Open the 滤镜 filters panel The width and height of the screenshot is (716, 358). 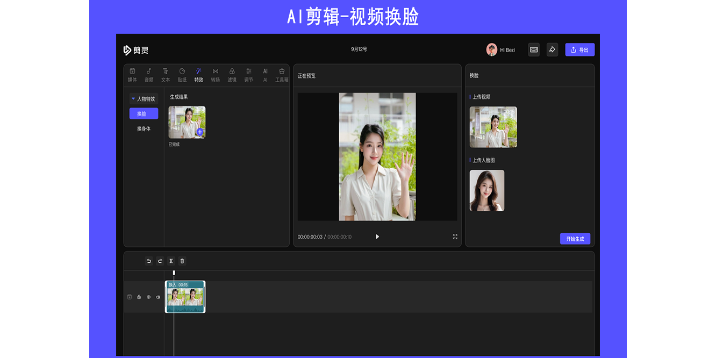pos(232,73)
